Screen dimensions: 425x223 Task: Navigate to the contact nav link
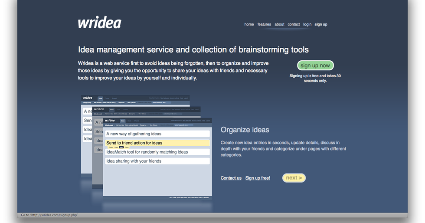(x=294, y=24)
